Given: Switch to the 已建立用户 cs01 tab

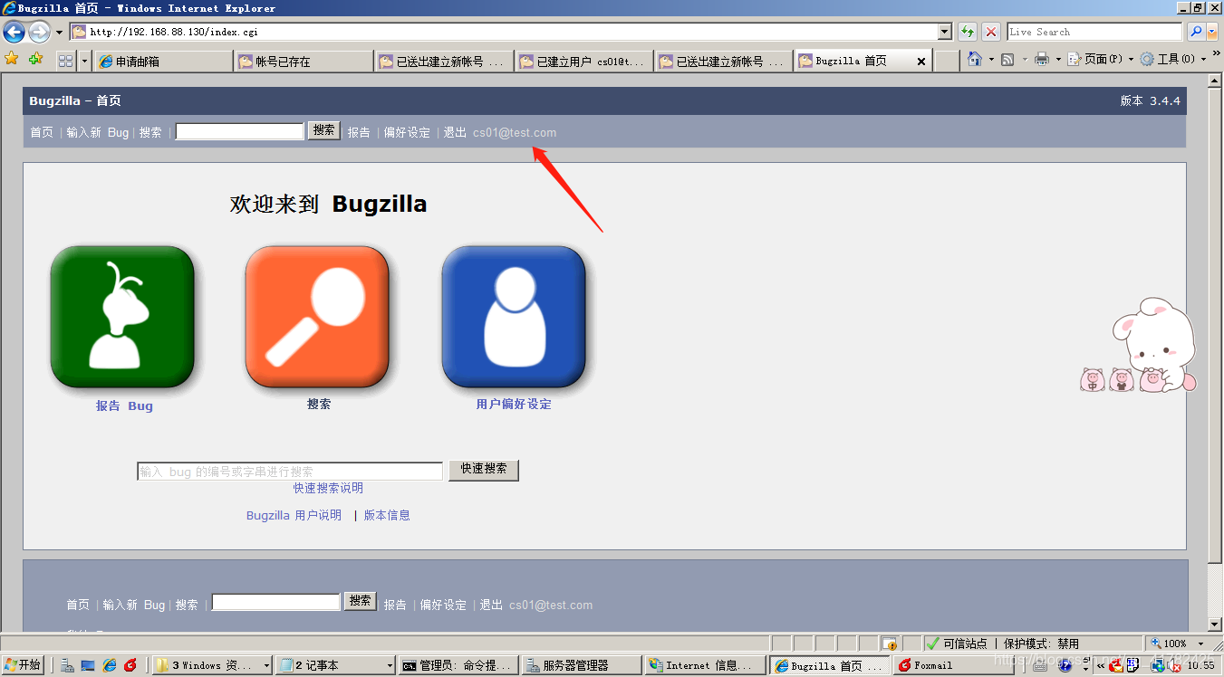Looking at the screenshot, I should 584,62.
